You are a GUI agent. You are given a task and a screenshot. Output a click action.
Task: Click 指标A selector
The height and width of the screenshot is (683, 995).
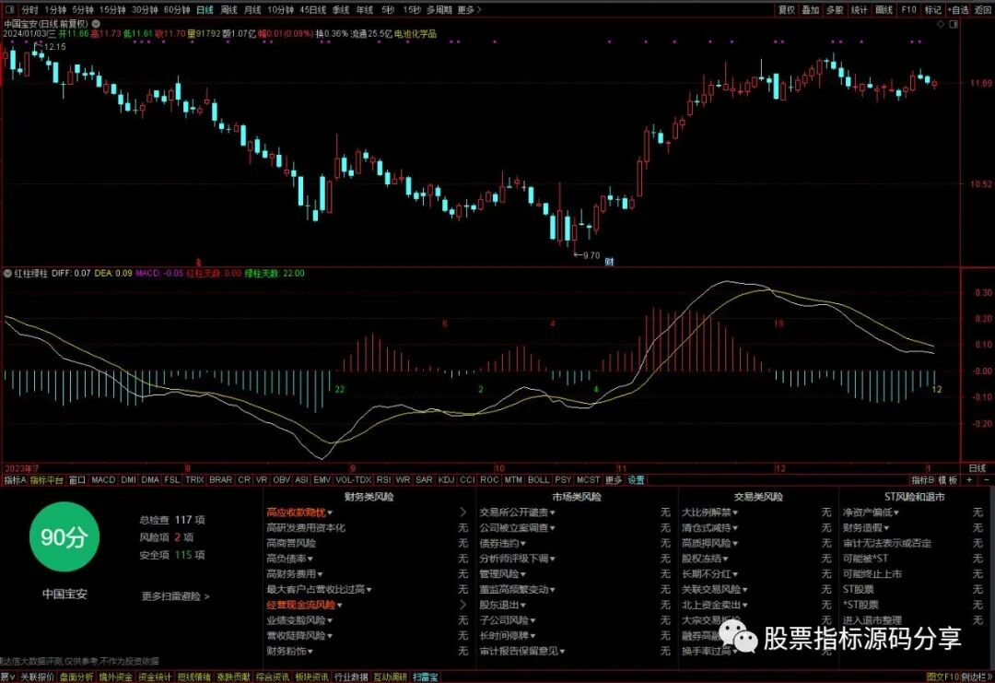pos(15,480)
